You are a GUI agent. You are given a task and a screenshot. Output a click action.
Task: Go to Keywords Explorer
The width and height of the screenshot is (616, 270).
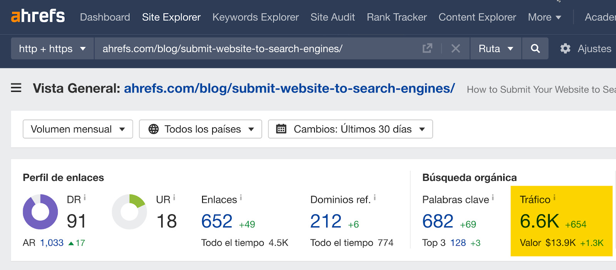[x=255, y=17]
